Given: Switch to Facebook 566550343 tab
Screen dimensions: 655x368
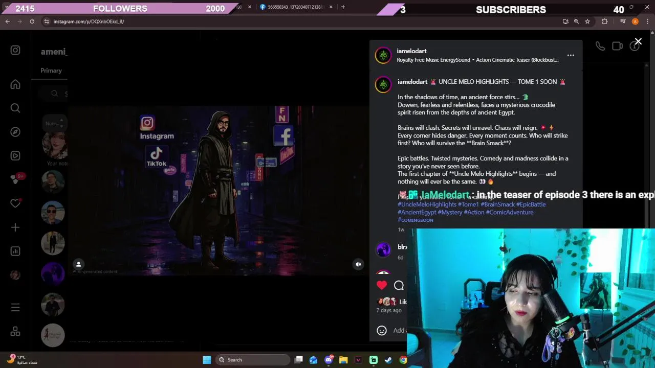Looking at the screenshot, I should 296,7.
